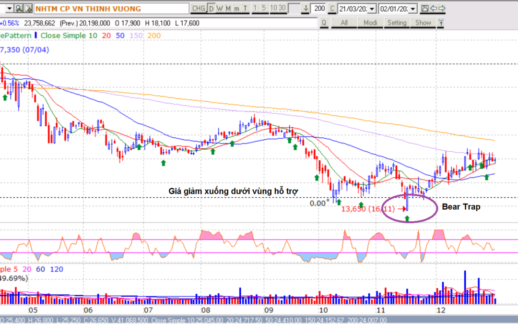Select the Setting tab
The width and height of the screenshot is (518, 324).
(x=397, y=23)
